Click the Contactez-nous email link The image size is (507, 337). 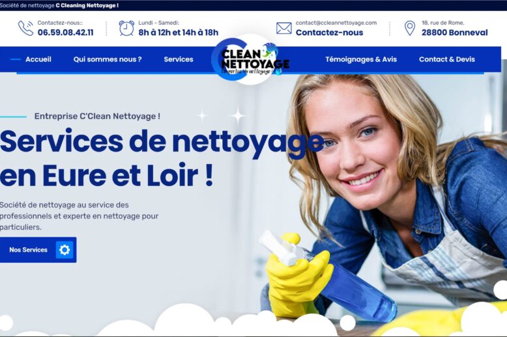pos(329,33)
